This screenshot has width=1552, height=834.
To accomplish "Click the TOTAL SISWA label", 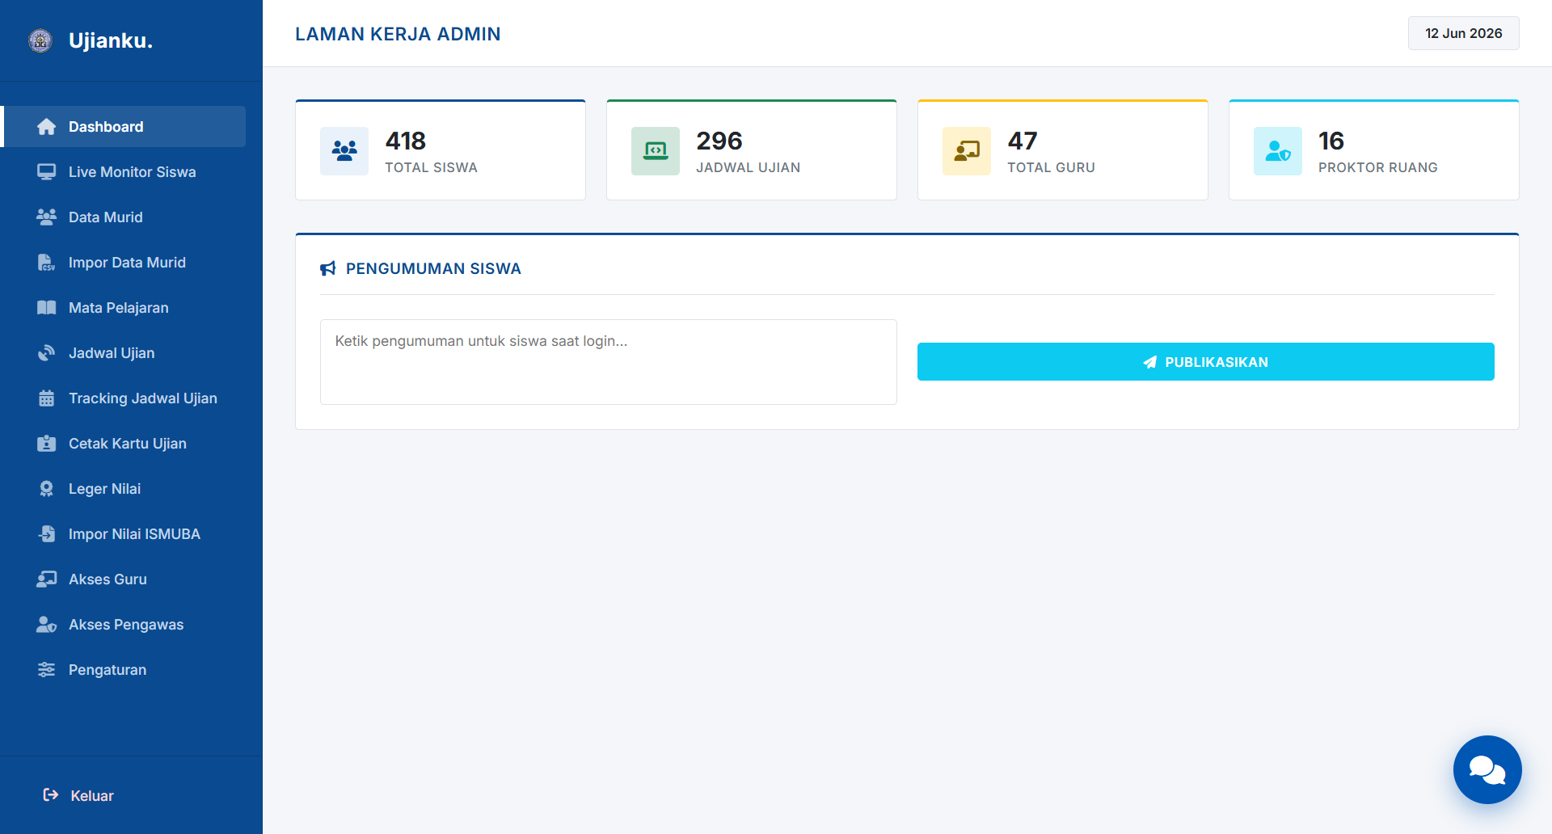I will click(431, 167).
